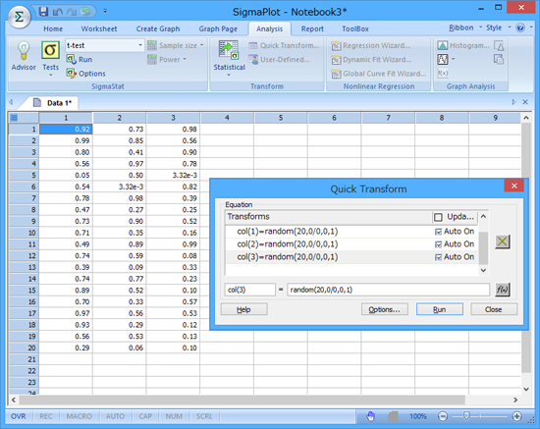Click Help in Quick Transform dialog
This screenshot has width=540, height=429.
pyautogui.click(x=243, y=309)
